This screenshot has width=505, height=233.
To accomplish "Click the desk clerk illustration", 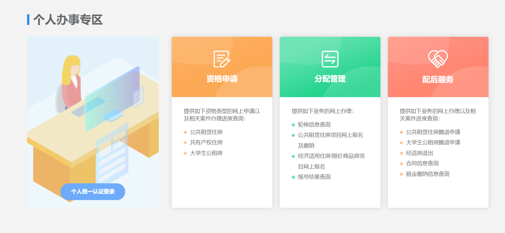I will pyautogui.click(x=93, y=122).
